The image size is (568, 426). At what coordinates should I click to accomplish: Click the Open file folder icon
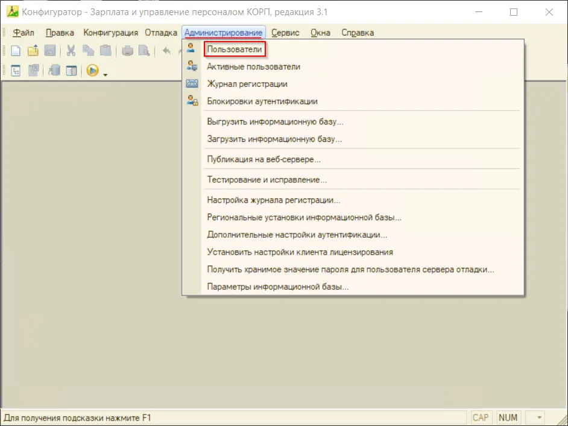(33, 51)
